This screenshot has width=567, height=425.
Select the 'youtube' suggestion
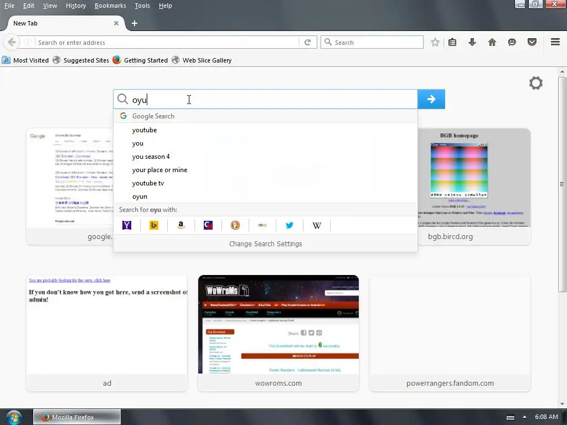point(265,129)
